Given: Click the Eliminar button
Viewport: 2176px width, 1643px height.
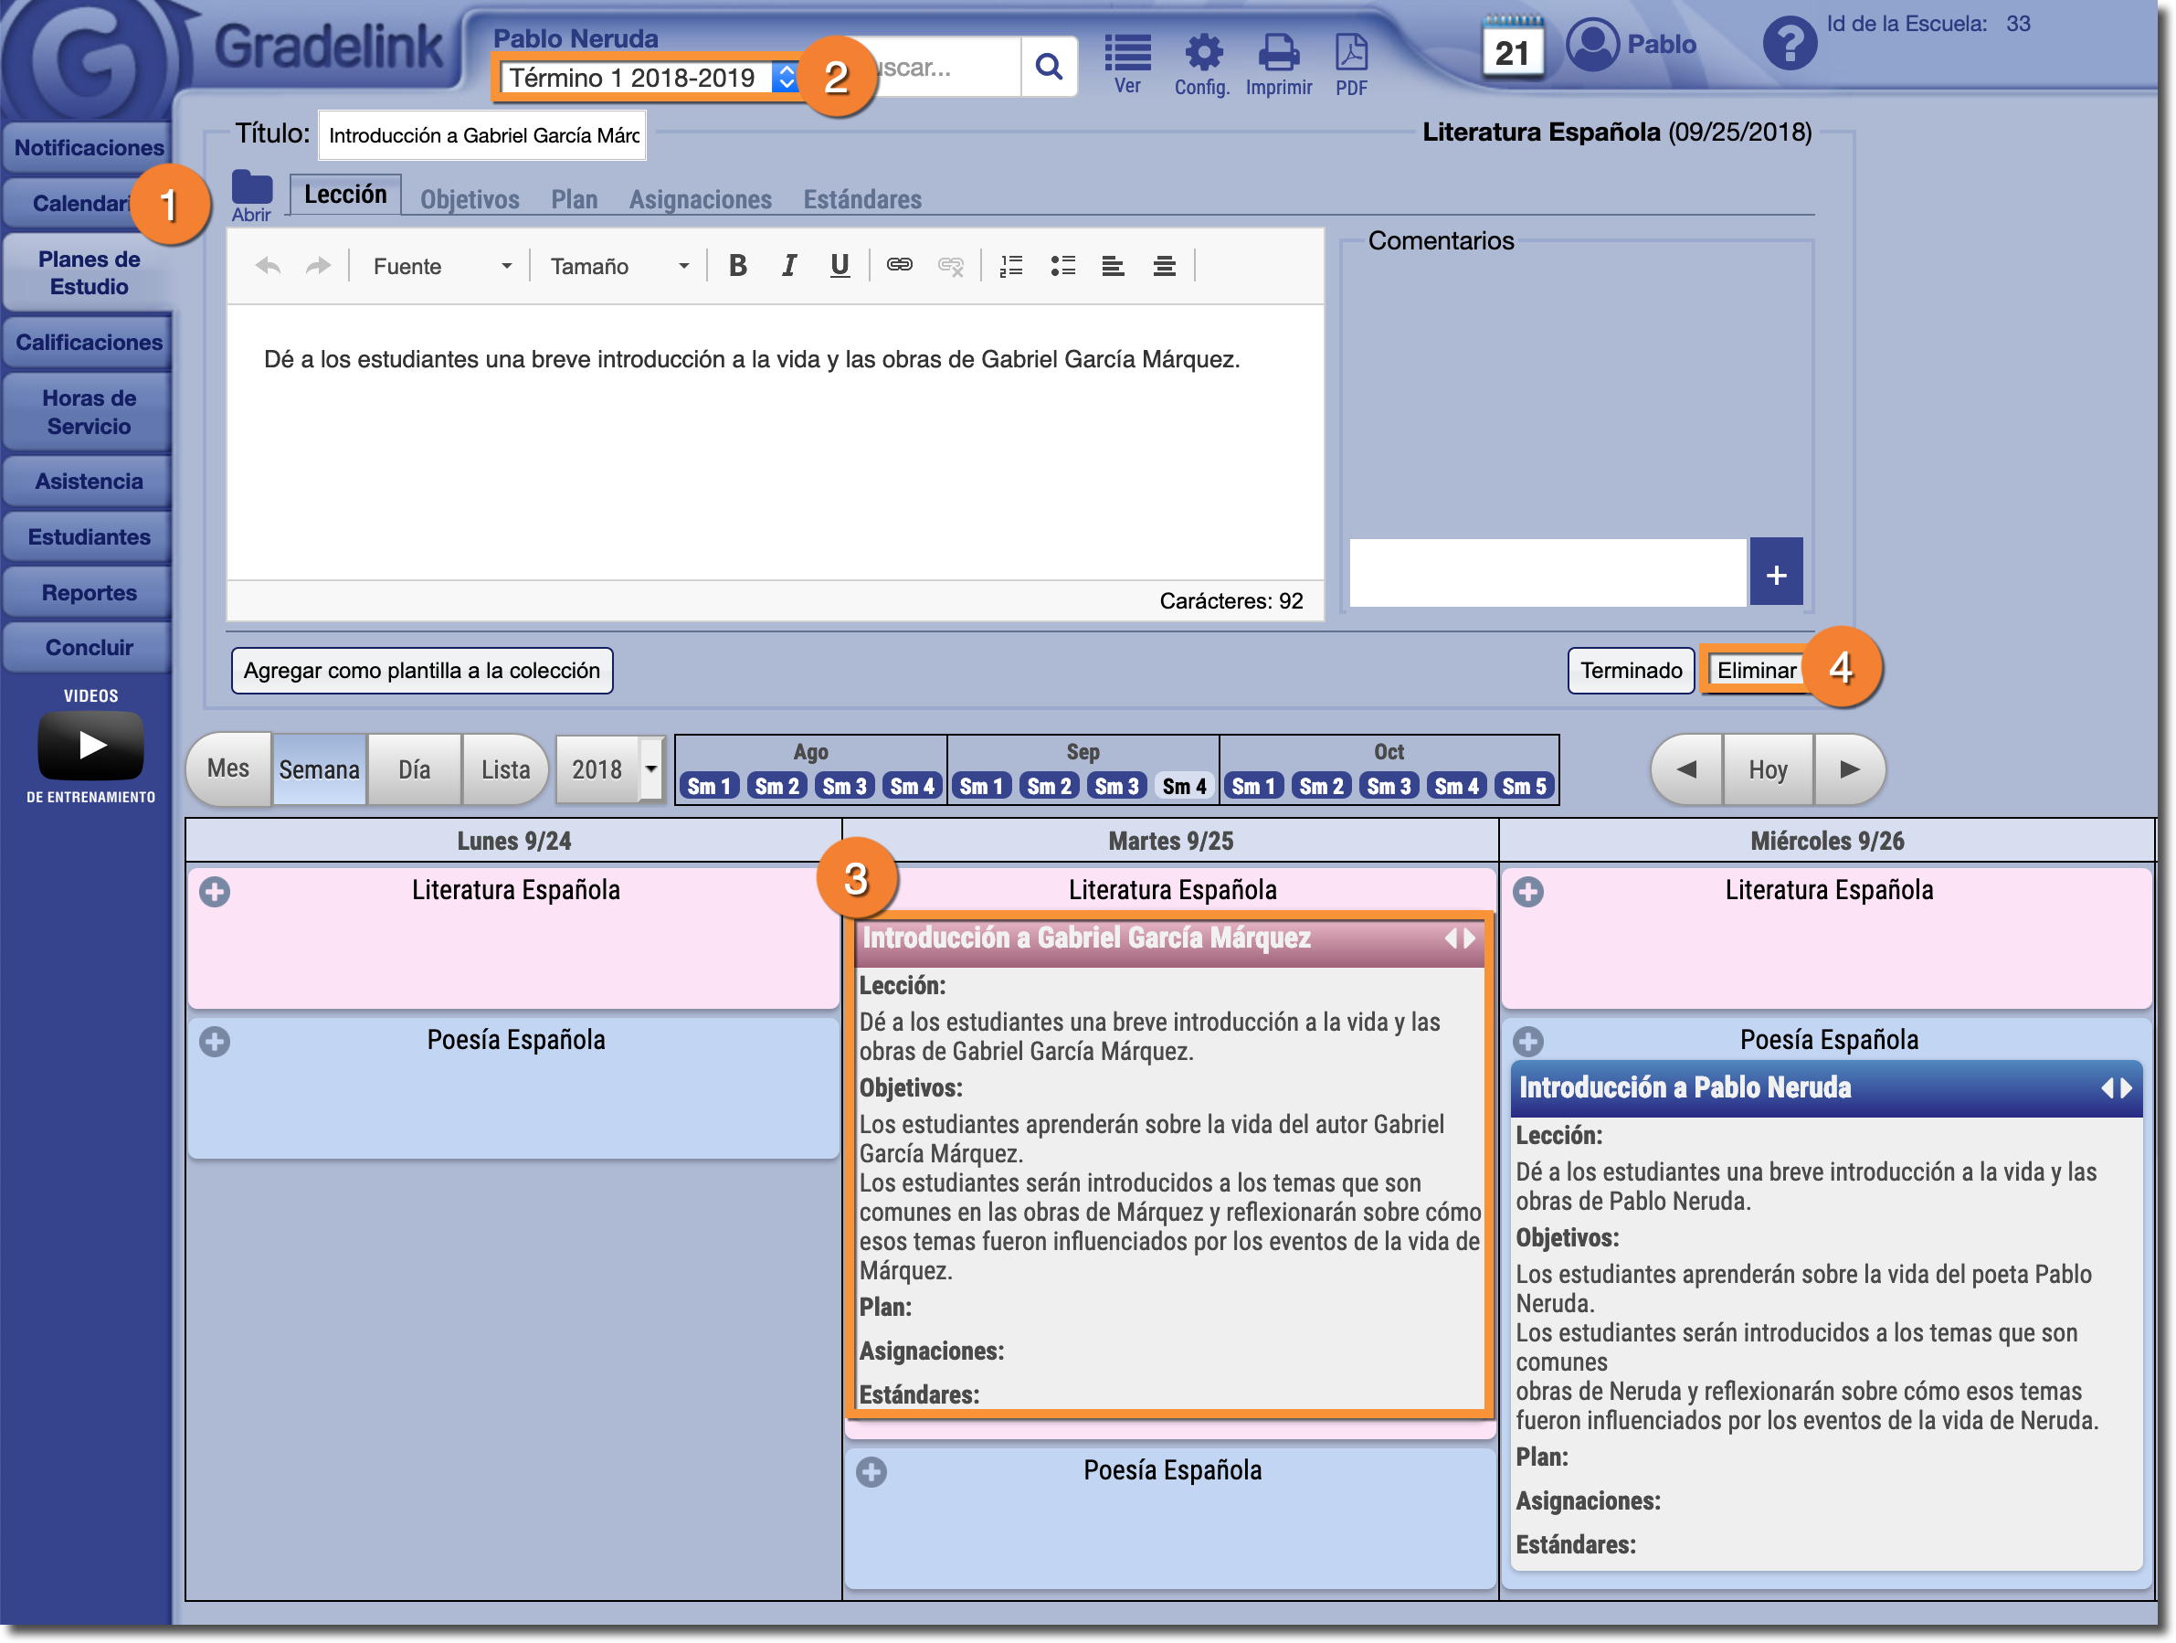Looking at the screenshot, I should click(1756, 671).
